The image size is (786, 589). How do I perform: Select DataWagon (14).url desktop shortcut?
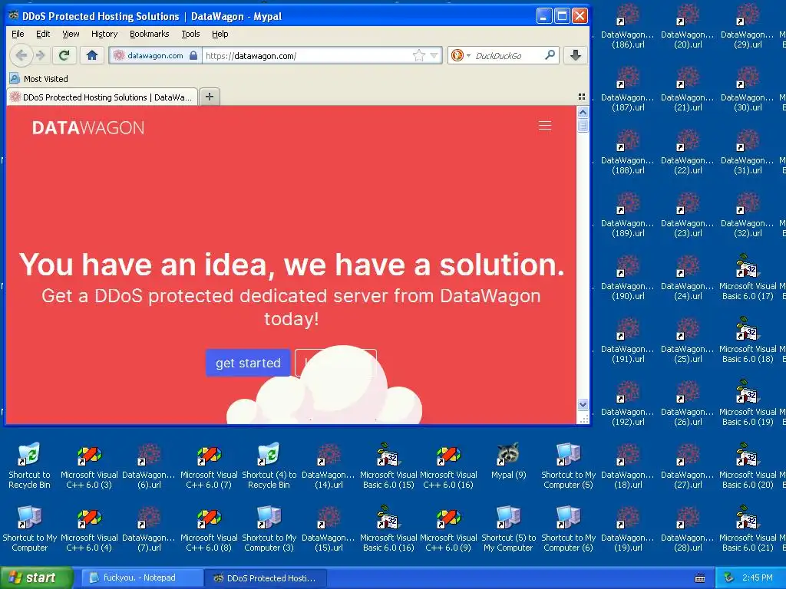(329, 466)
